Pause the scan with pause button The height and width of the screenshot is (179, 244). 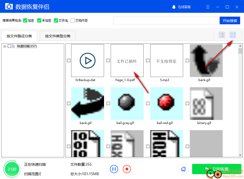(x=114, y=169)
